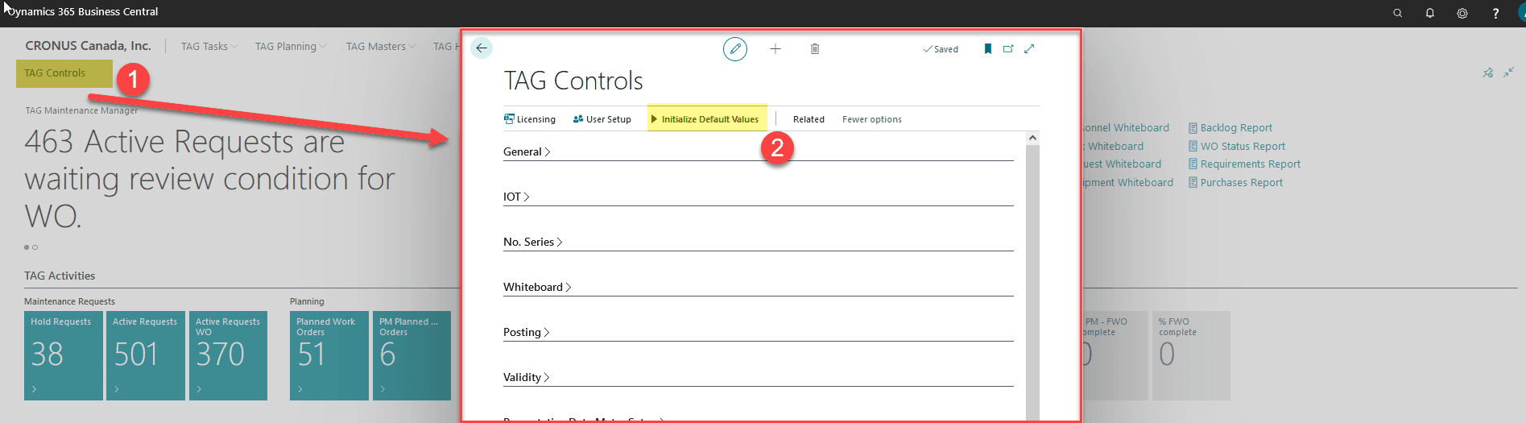Expand the IOT section
This screenshot has width=1526, height=423.
click(516, 197)
